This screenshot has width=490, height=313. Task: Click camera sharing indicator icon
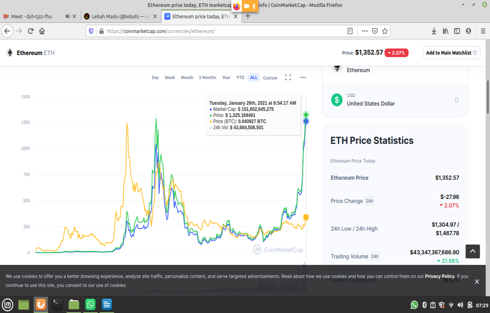pyautogui.click(x=247, y=6)
